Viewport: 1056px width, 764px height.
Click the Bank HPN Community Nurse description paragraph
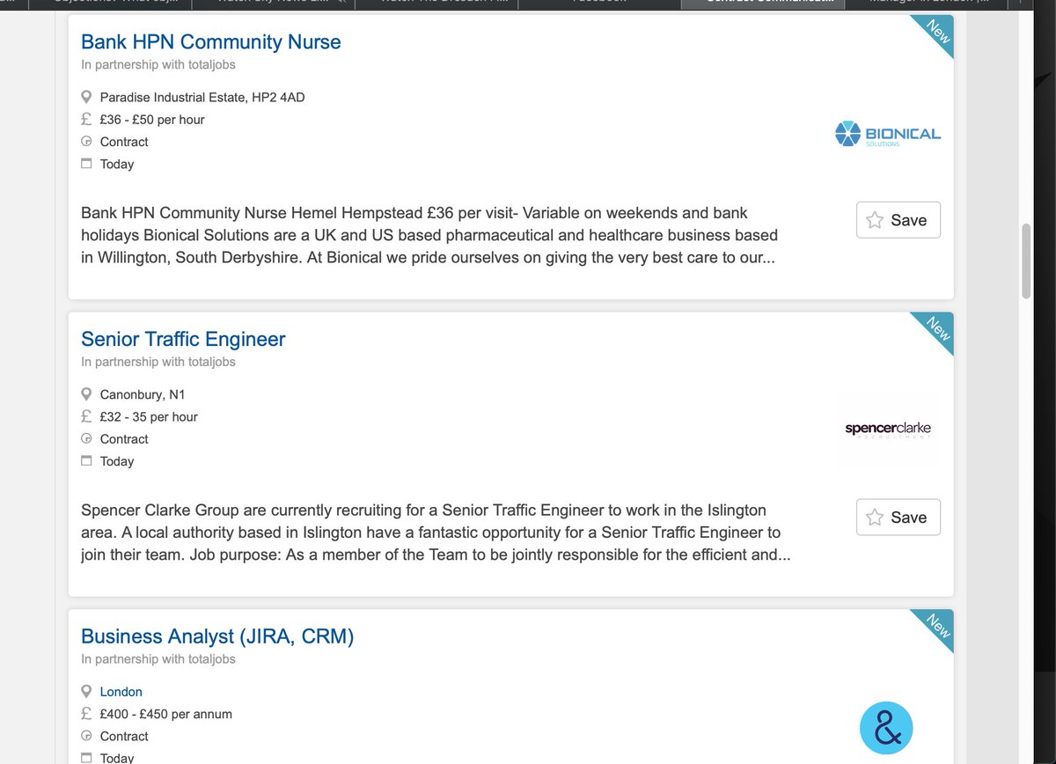coord(429,236)
